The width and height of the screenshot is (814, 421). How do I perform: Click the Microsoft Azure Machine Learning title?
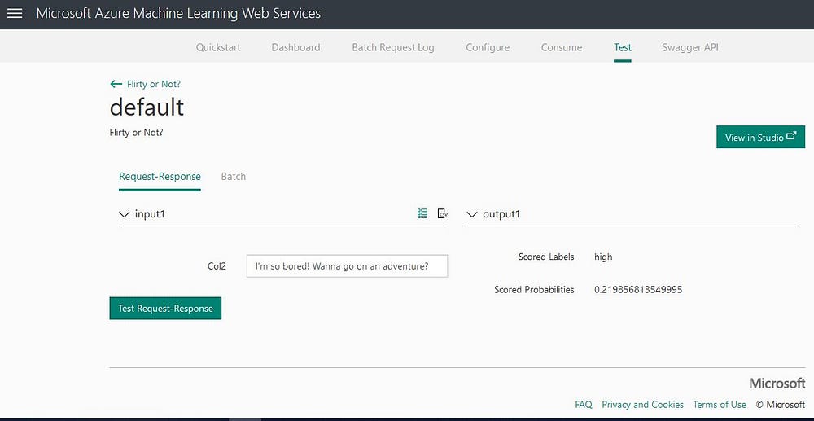[178, 14]
